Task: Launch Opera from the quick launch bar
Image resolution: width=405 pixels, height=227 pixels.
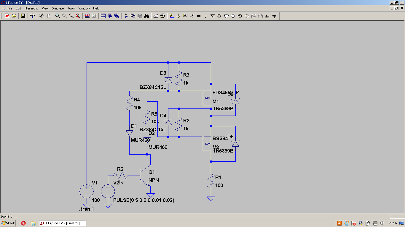Action: 23,223
